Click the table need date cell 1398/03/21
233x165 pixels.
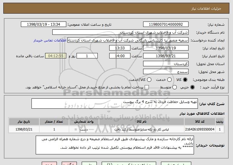[x=24, y=129]
